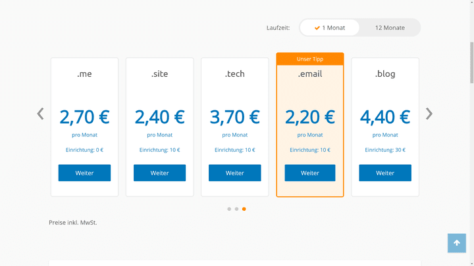Show next domains with right carousel arrow
474x266 pixels.
(429, 114)
